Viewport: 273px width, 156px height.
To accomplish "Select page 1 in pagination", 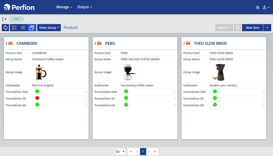I will click(x=143, y=151).
